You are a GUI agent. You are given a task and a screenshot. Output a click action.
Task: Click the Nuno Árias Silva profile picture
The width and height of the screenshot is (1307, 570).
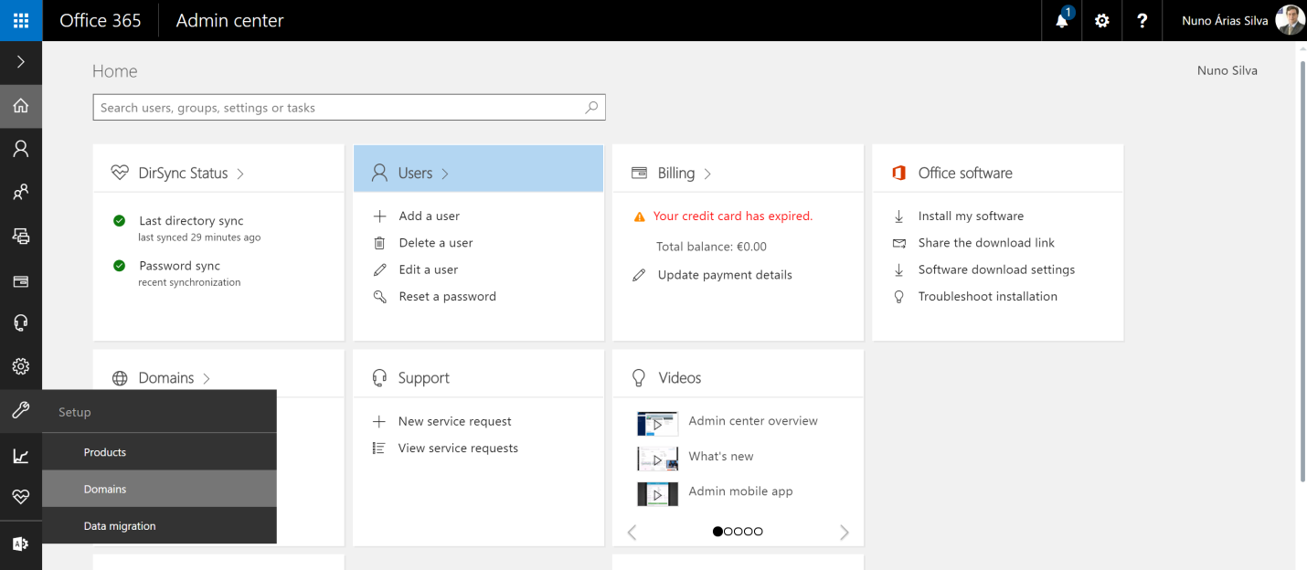click(x=1290, y=20)
